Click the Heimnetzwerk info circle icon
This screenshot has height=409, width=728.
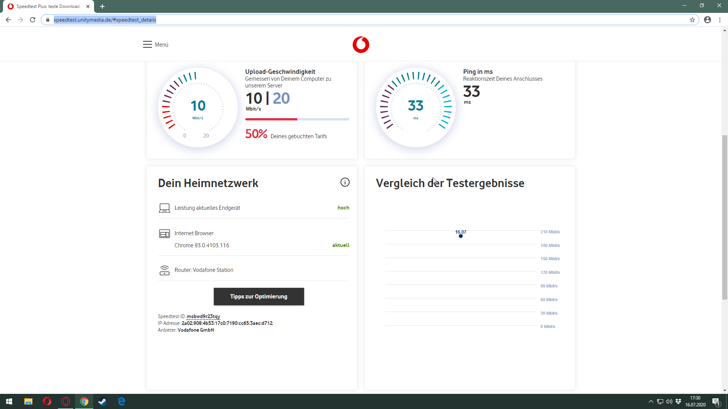345,182
